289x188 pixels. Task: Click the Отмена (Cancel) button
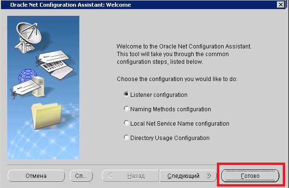36,176
